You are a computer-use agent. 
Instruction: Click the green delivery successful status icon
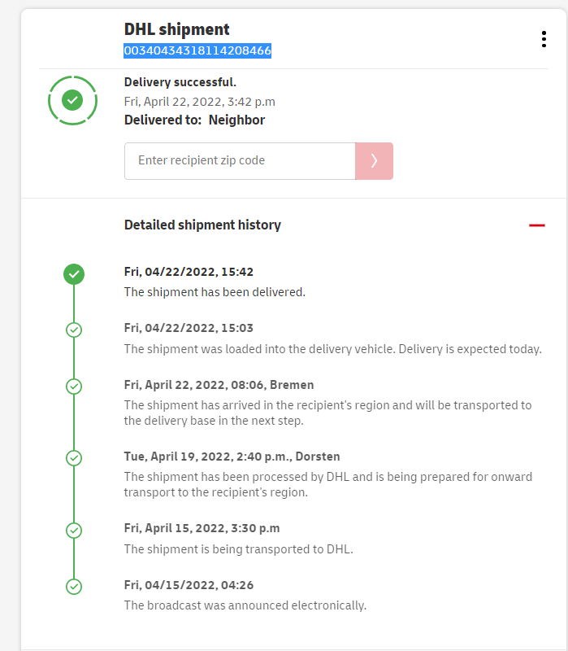tap(72, 100)
